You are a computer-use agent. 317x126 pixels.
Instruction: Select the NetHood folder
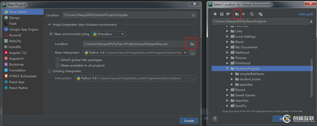point(242,53)
